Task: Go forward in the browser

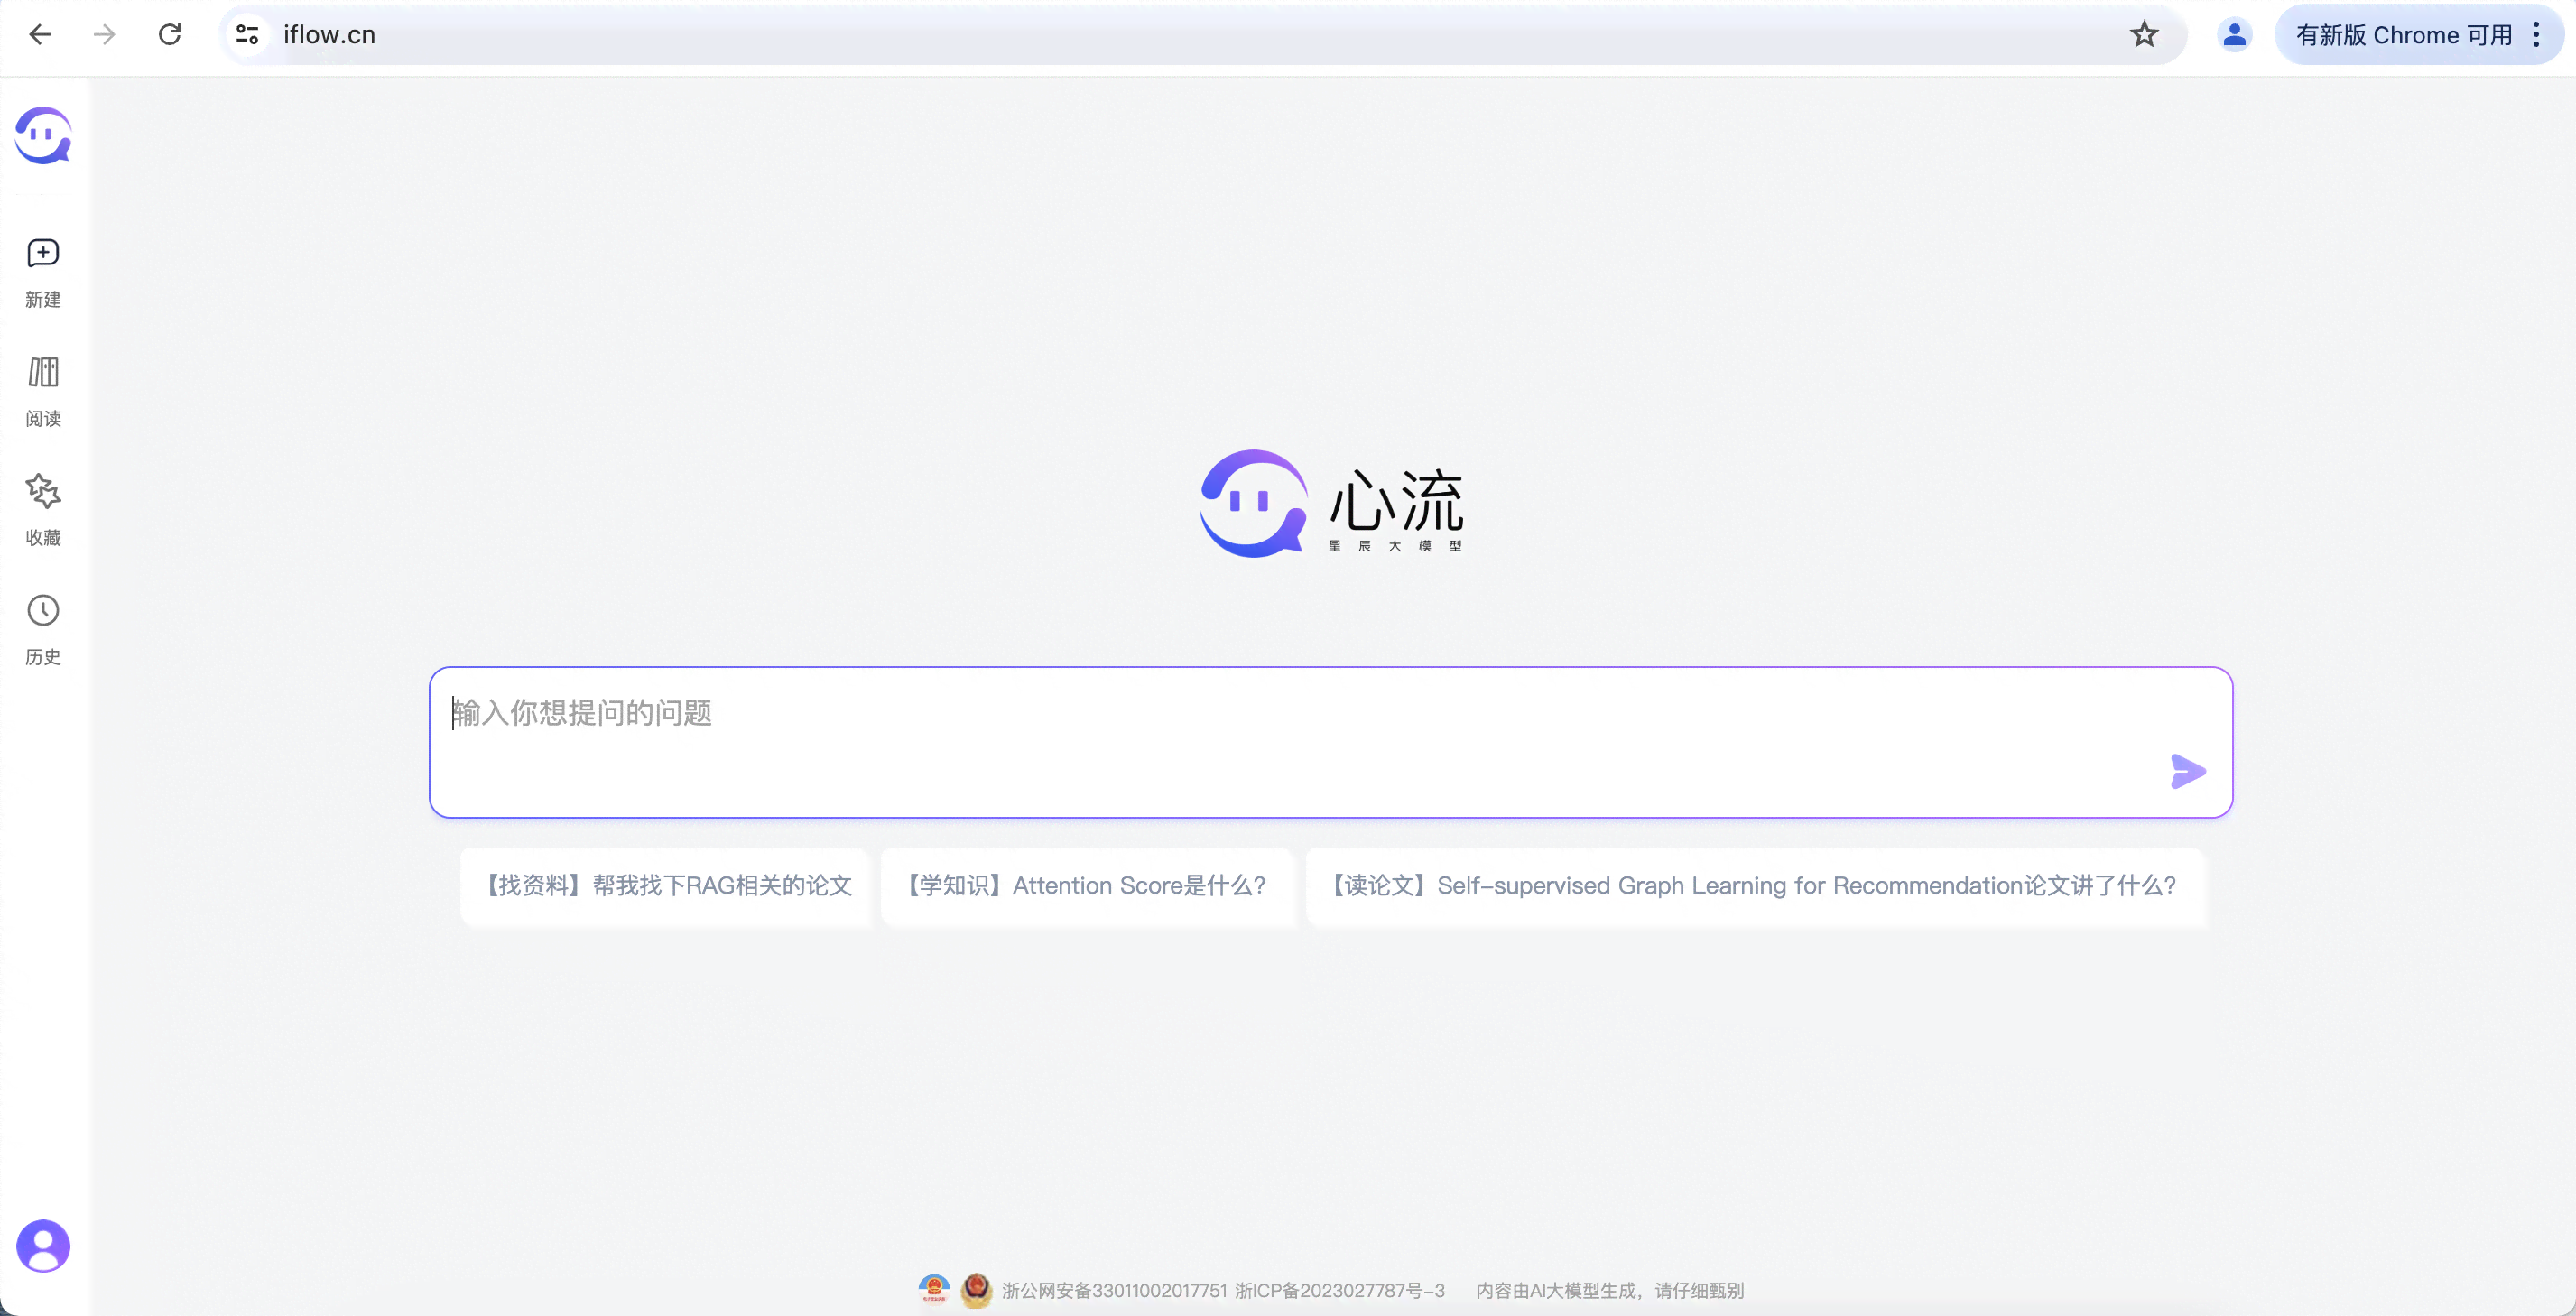Action: (104, 35)
